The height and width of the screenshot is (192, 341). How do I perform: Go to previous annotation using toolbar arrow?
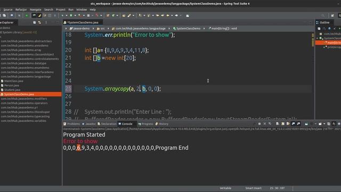(149, 15)
